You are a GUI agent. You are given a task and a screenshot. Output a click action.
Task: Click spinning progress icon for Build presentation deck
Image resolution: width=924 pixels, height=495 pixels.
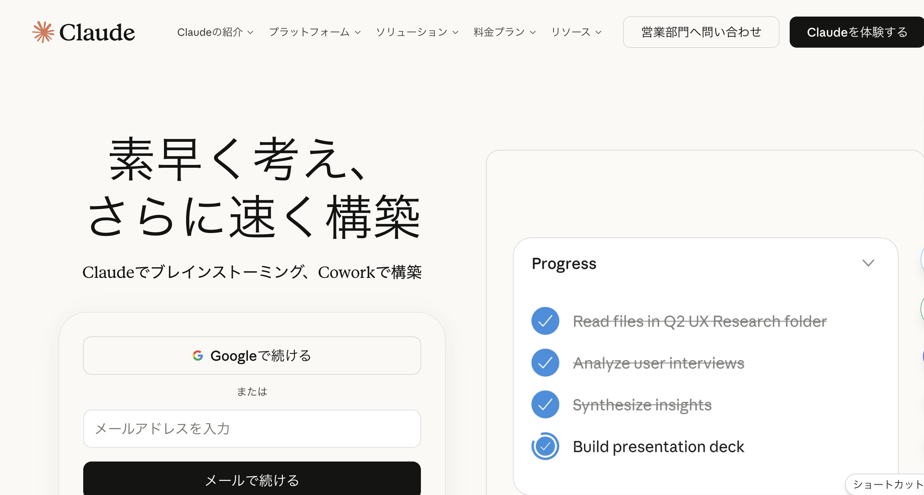pos(545,446)
